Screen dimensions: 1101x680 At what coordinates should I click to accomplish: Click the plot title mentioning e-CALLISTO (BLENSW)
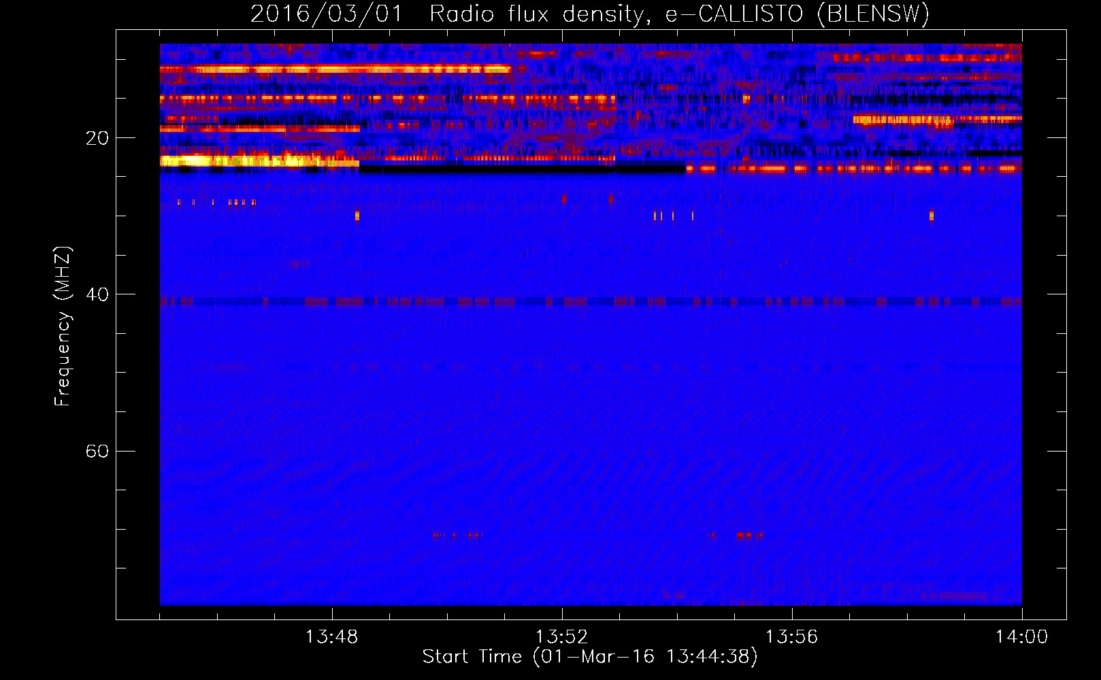(590, 14)
